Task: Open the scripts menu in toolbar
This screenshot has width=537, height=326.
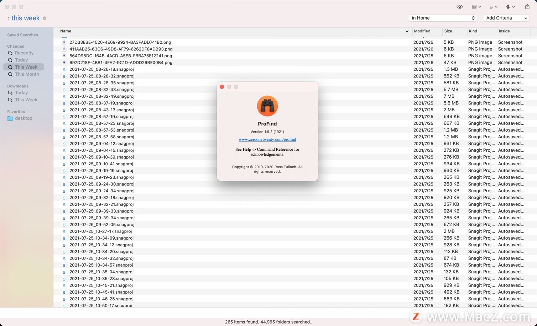Action: tap(510, 7)
